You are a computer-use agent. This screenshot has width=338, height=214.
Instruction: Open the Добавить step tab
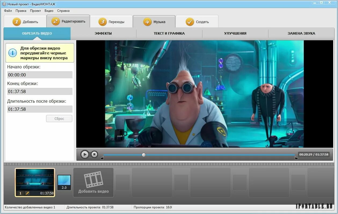(25, 22)
